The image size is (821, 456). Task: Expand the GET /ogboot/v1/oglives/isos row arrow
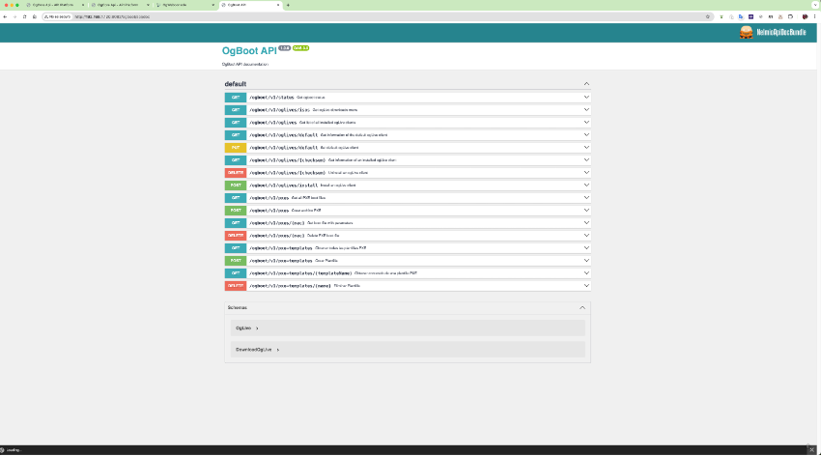(x=586, y=110)
